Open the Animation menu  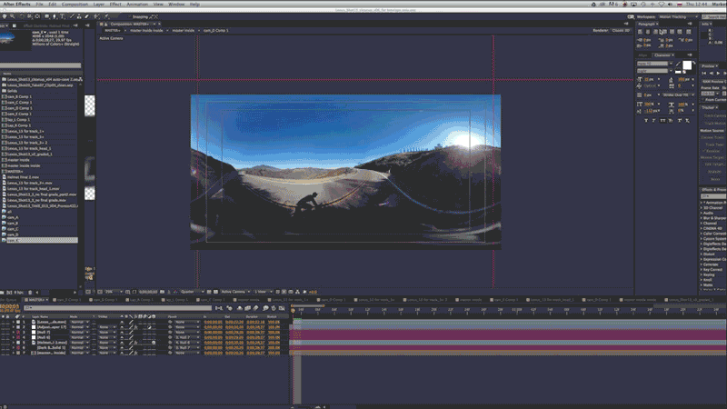coord(138,5)
